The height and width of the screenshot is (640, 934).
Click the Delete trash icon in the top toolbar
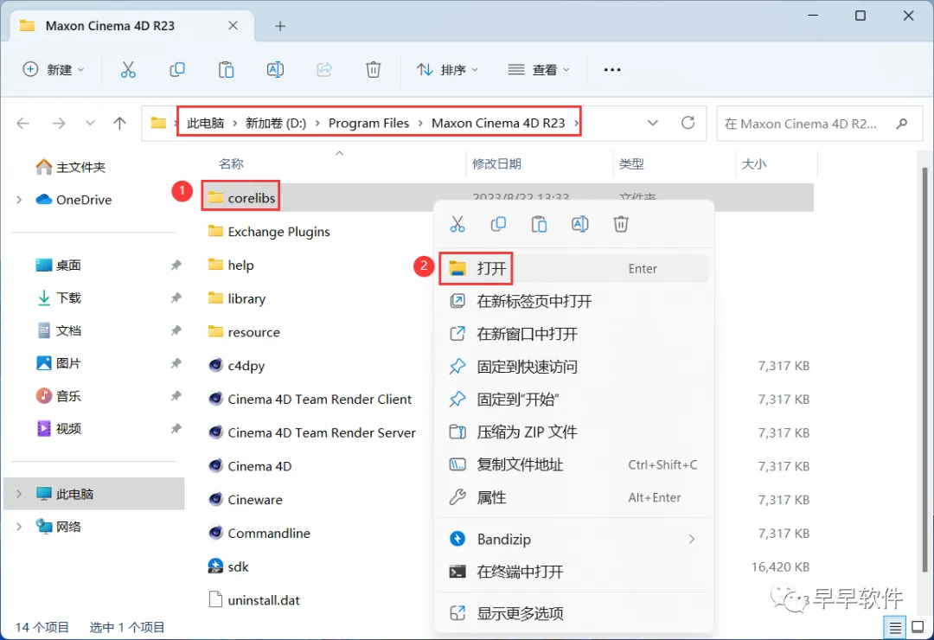click(373, 70)
